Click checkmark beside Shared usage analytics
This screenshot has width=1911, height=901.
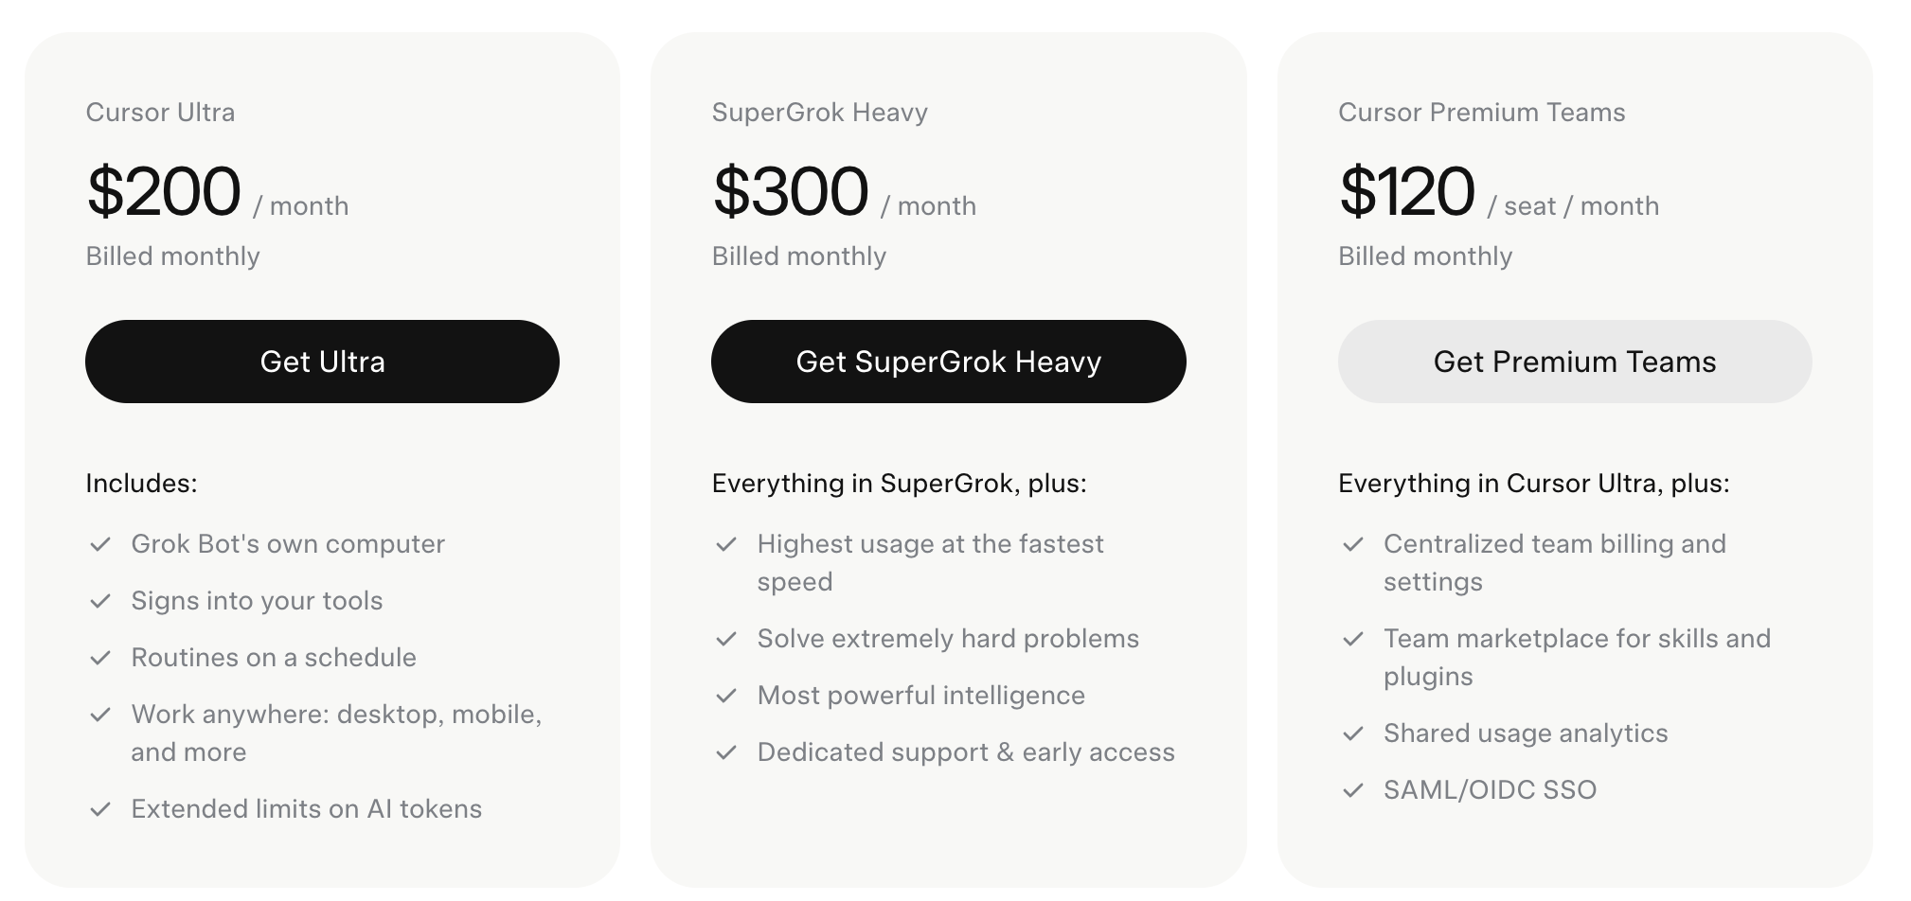pos(1353,733)
